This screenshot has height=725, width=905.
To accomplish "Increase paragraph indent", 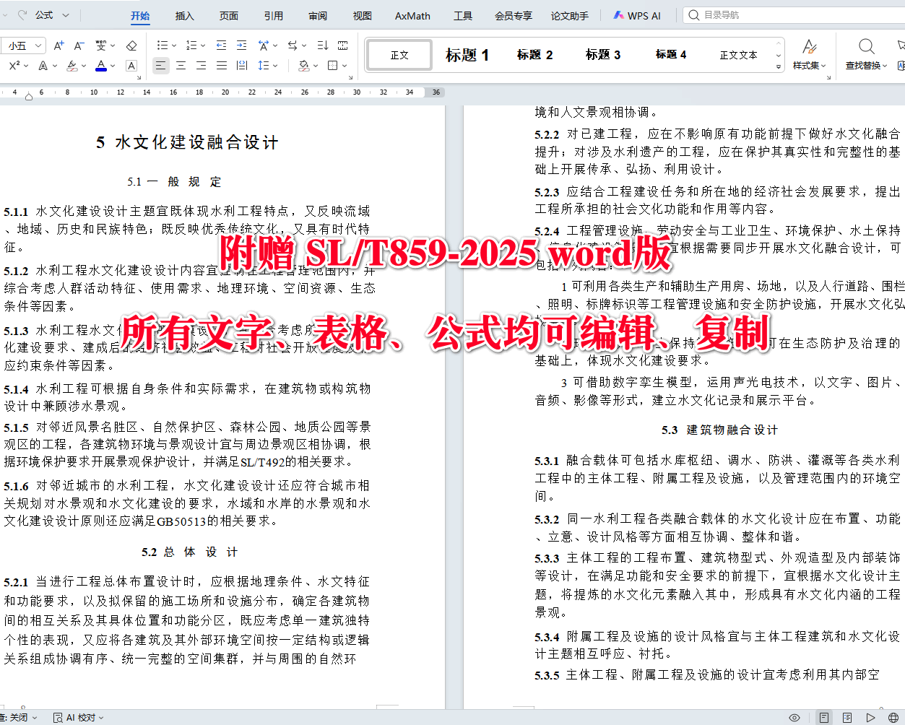I will coord(241,45).
